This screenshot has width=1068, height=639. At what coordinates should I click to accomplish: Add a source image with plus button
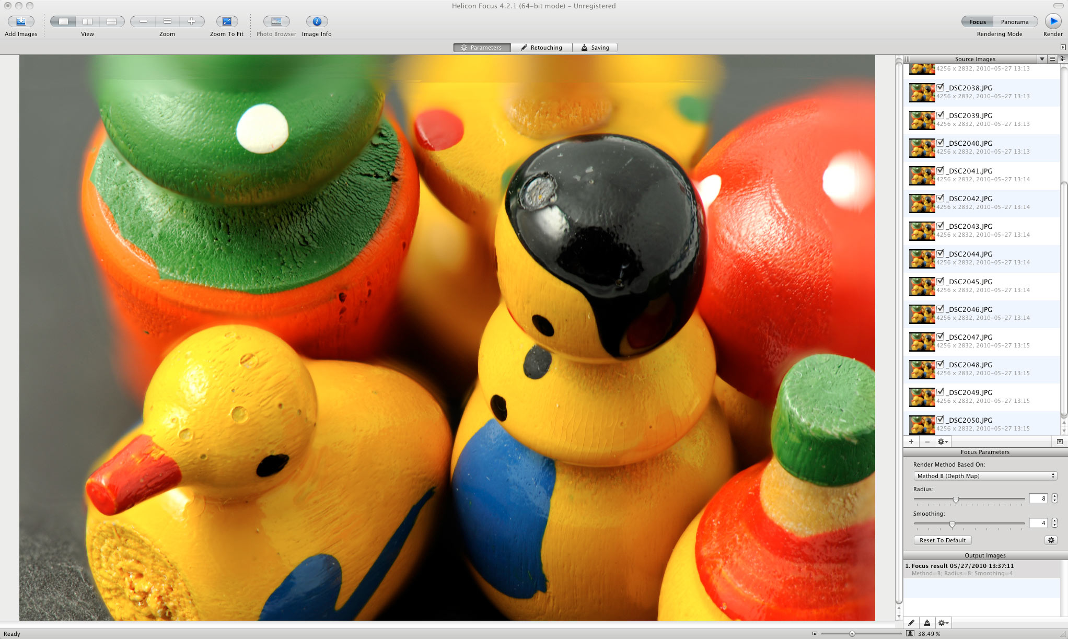pyautogui.click(x=911, y=442)
